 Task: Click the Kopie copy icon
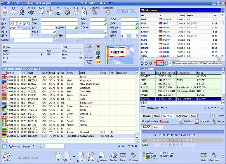(91, 155)
